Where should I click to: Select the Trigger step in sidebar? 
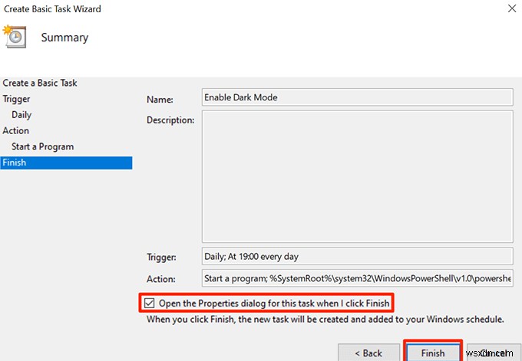pyautogui.click(x=16, y=99)
